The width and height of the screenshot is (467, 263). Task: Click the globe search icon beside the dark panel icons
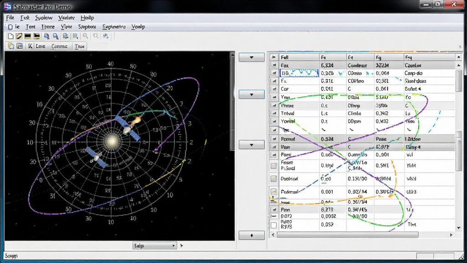[47, 37]
